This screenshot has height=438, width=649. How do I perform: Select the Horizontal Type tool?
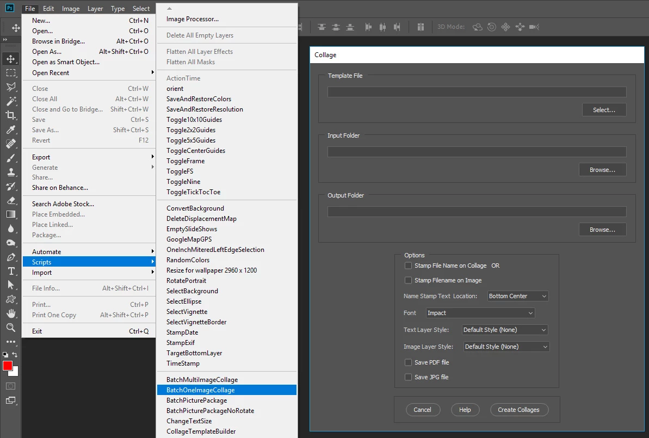tap(11, 271)
